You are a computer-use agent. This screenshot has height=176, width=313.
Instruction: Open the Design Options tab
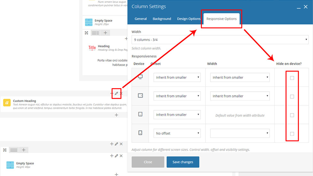[x=189, y=19]
